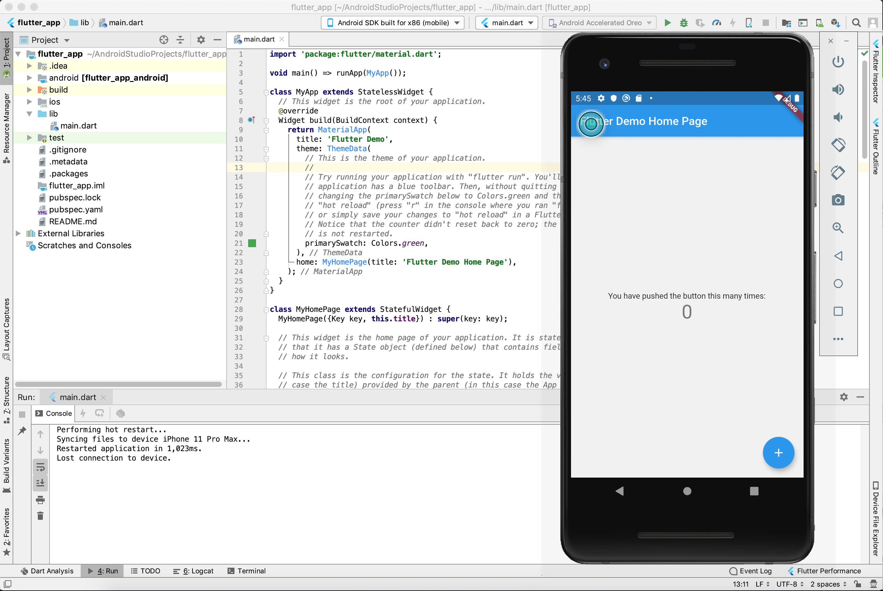The width and height of the screenshot is (883, 591).
Task: Click lib breadcrumb in navigation bar
Action: [x=79, y=23]
